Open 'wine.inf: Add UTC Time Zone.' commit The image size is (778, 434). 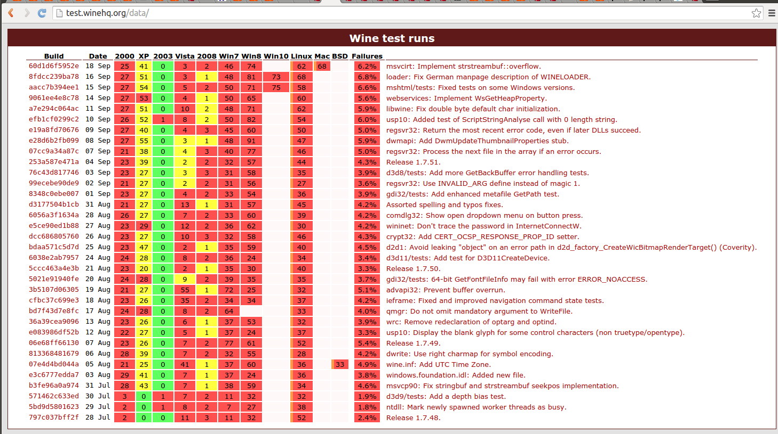[x=438, y=365]
